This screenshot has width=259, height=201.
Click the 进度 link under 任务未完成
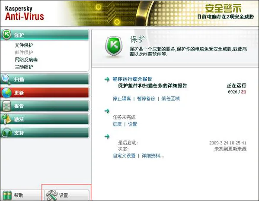click(117, 124)
